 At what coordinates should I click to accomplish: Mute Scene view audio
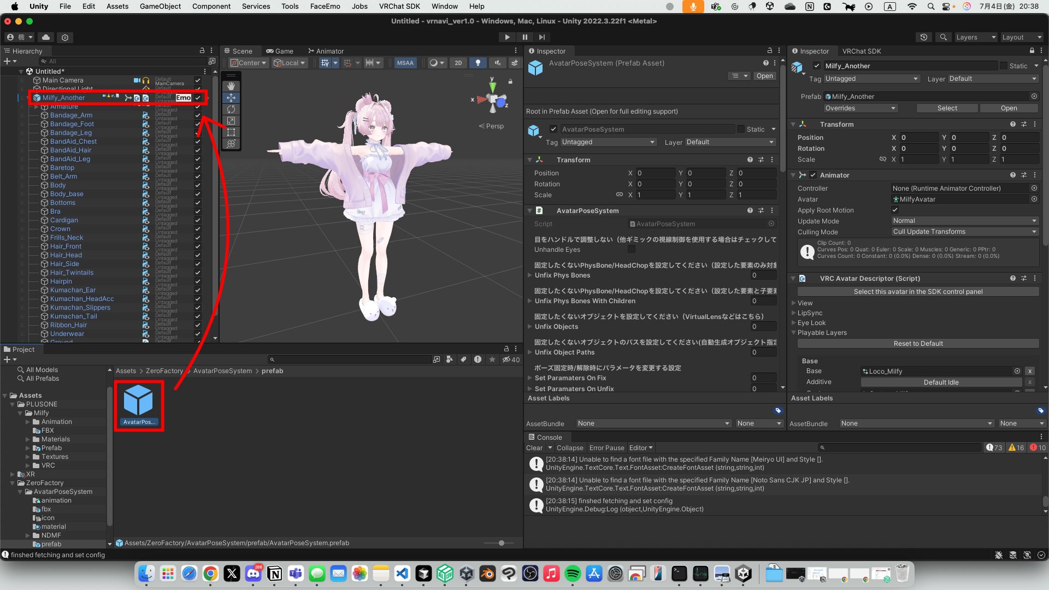(497, 63)
